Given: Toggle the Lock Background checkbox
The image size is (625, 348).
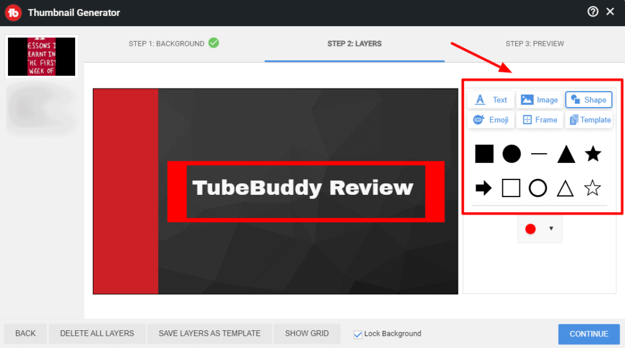Looking at the screenshot, I should (x=358, y=335).
